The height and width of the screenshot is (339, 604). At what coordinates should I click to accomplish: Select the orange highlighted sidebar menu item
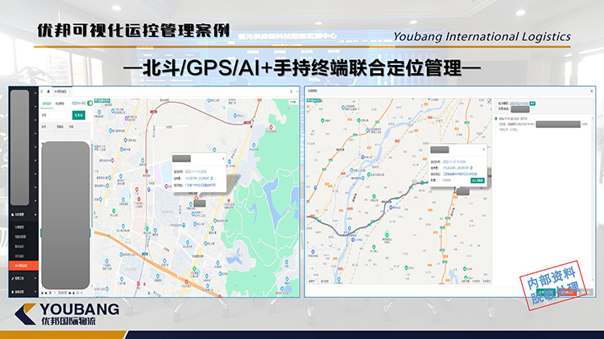click(x=23, y=265)
